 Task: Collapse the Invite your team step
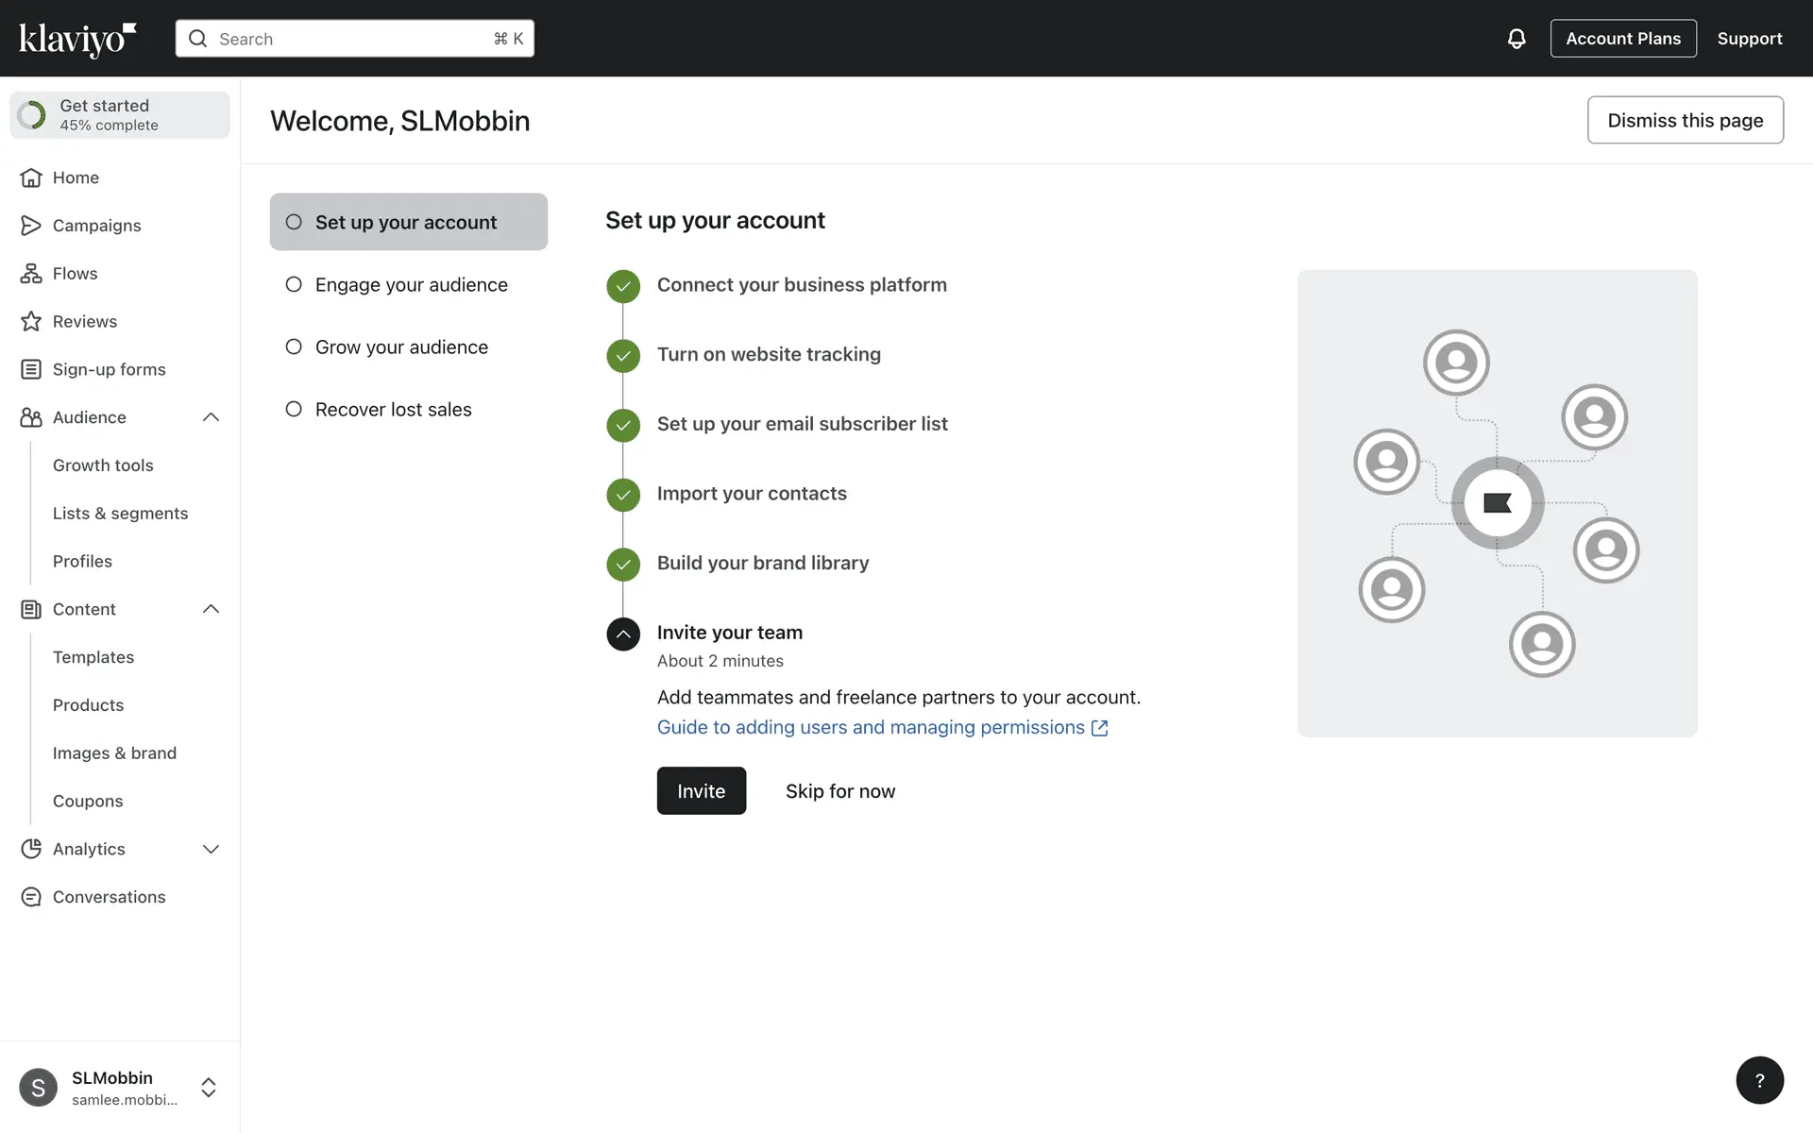623,634
